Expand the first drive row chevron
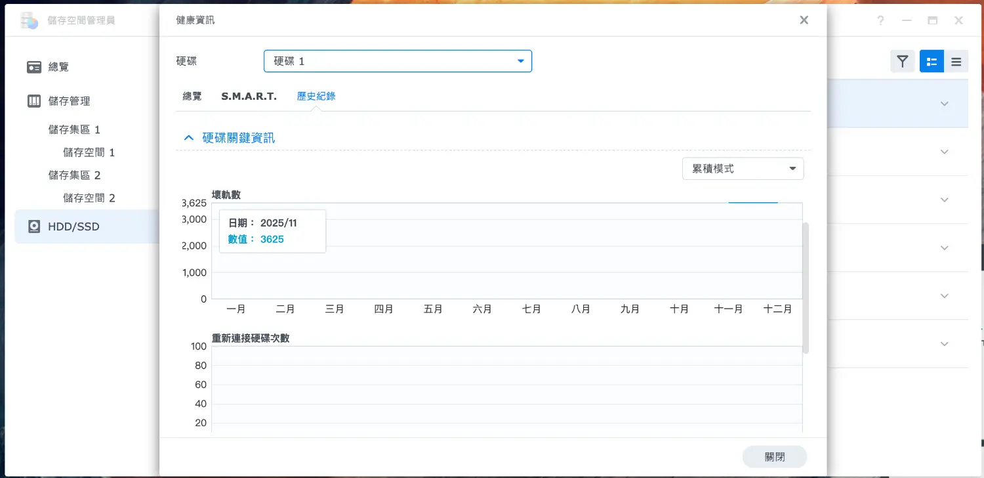The image size is (984, 478). tap(945, 104)
